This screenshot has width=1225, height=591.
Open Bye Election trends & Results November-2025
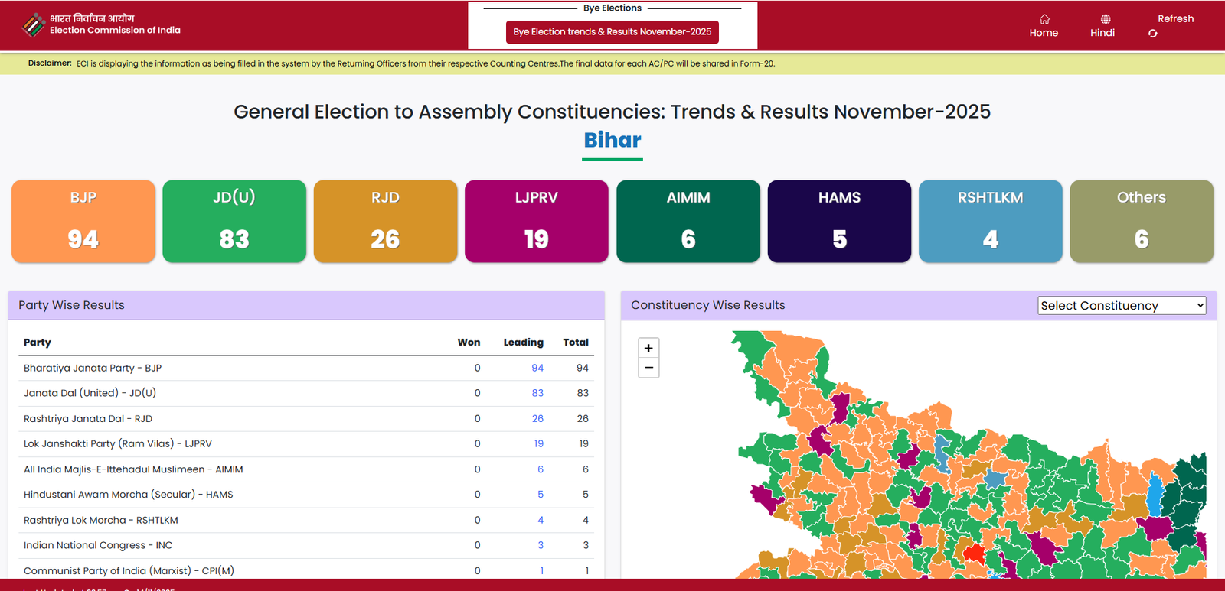[x=612, y=32]
